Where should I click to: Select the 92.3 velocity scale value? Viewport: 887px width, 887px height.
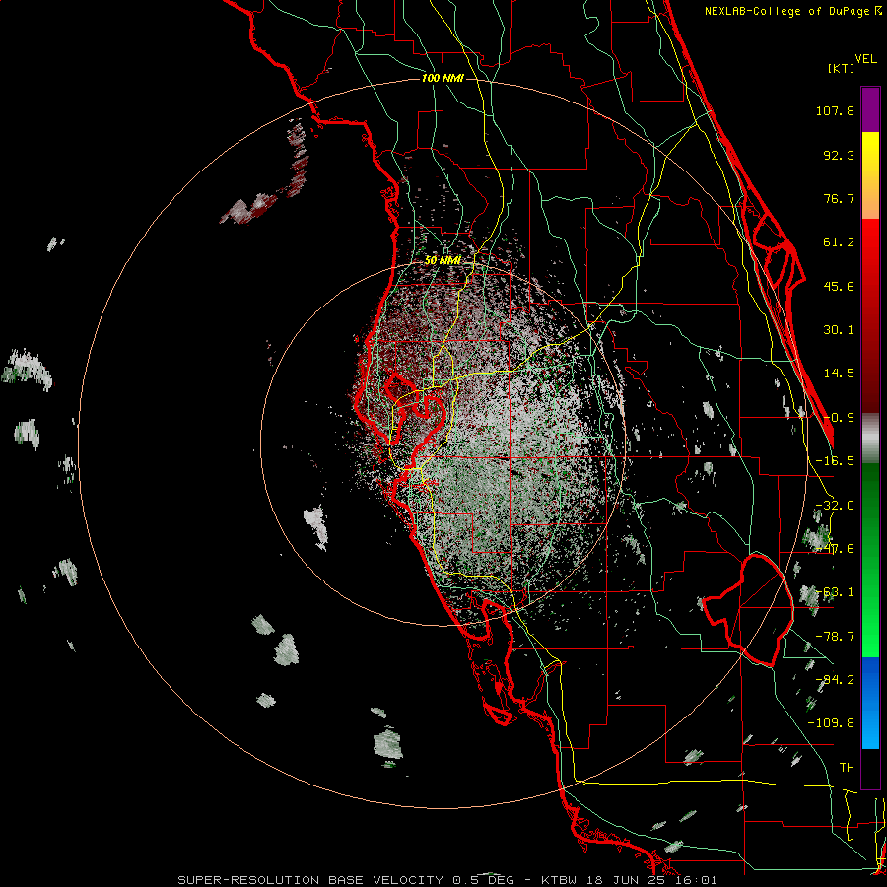click(839, 155)
